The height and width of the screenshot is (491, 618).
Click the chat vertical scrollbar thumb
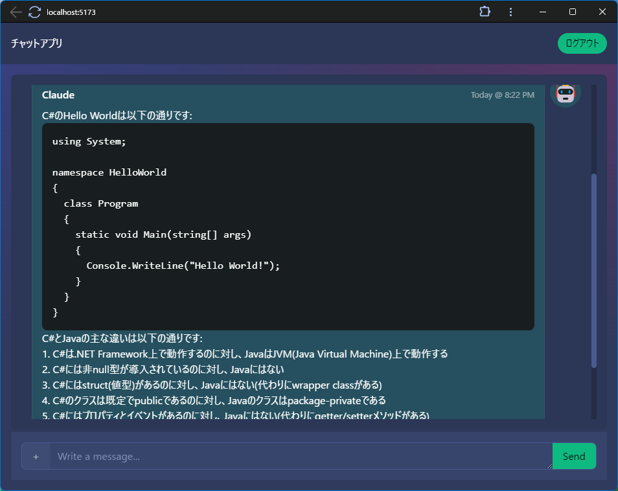594,270
